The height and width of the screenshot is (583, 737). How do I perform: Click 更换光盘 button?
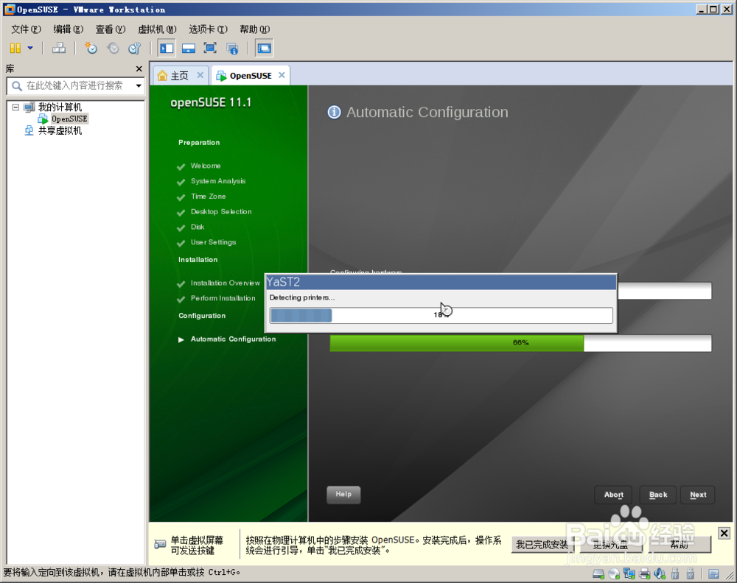(x=610, y=545)
